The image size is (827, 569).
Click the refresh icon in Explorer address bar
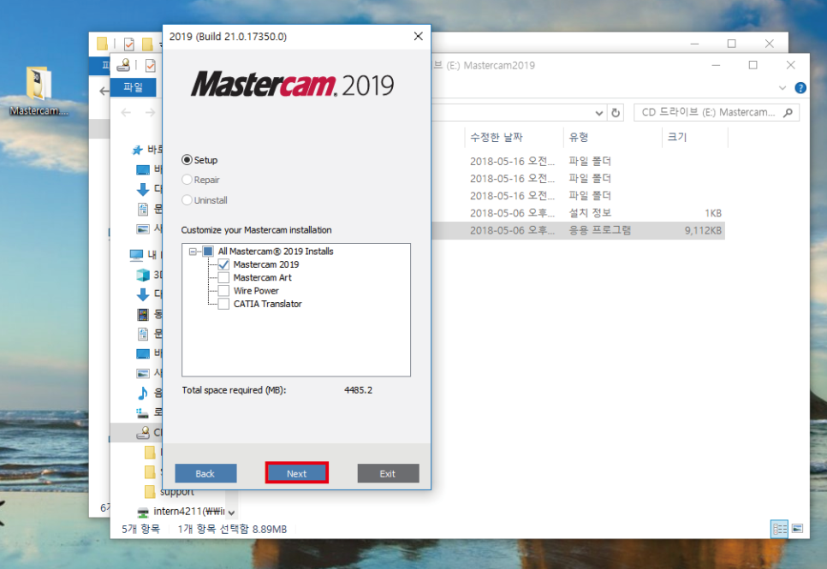pyautogui.click(x=616, y=112)
